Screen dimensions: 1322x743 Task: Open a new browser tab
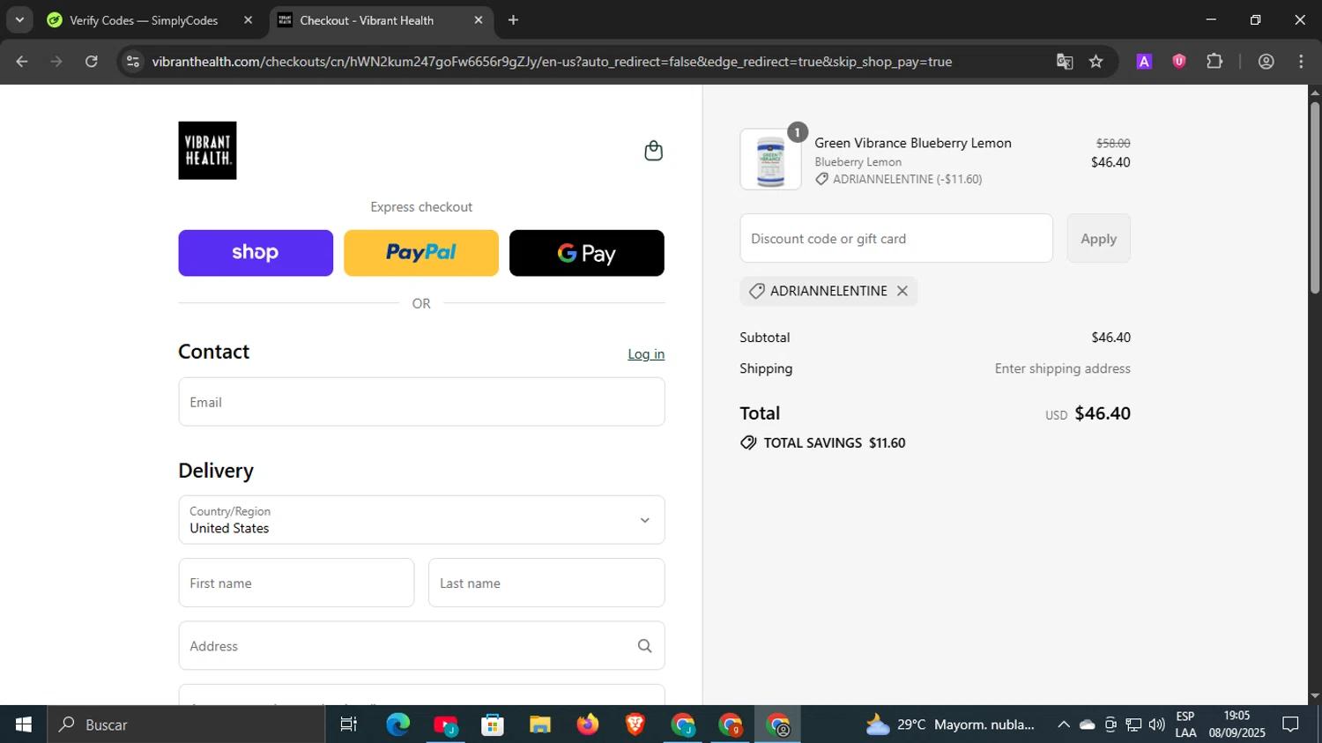tap(513, 20)
